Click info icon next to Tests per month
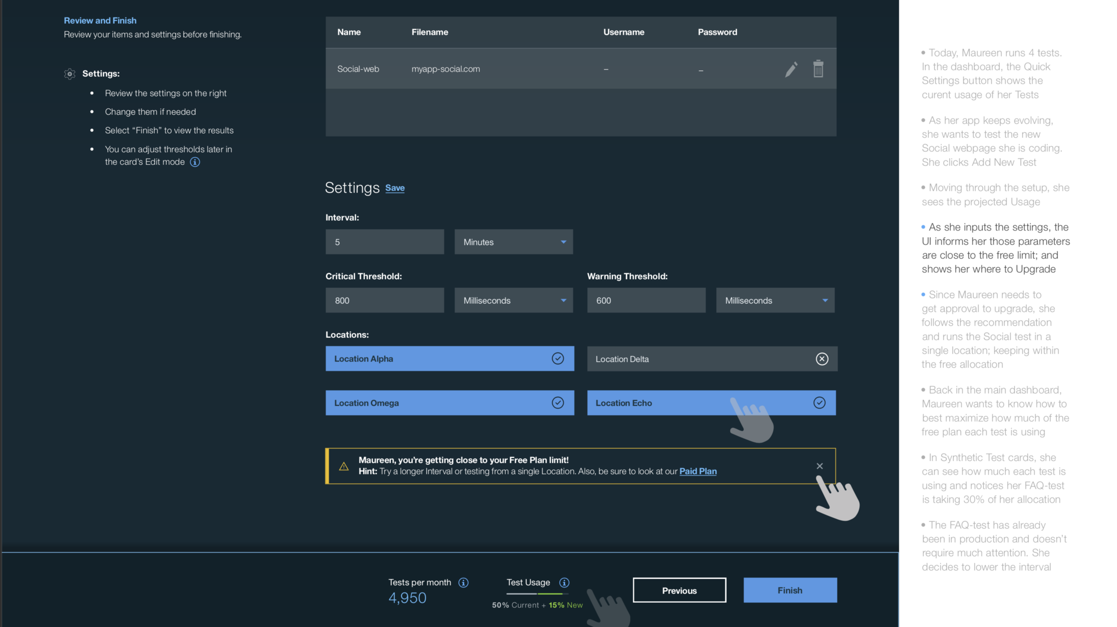Screen dimensions: 1117x627 [x=463, y=582]
